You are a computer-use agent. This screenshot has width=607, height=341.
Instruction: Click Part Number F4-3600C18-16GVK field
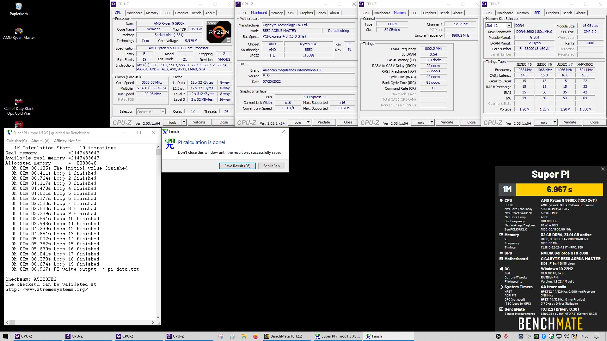tap(534, 49)
